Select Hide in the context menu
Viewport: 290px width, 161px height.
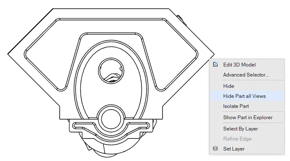247,86
